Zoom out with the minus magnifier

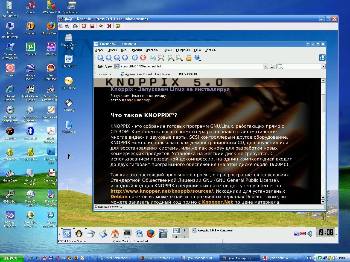(179, 58)
